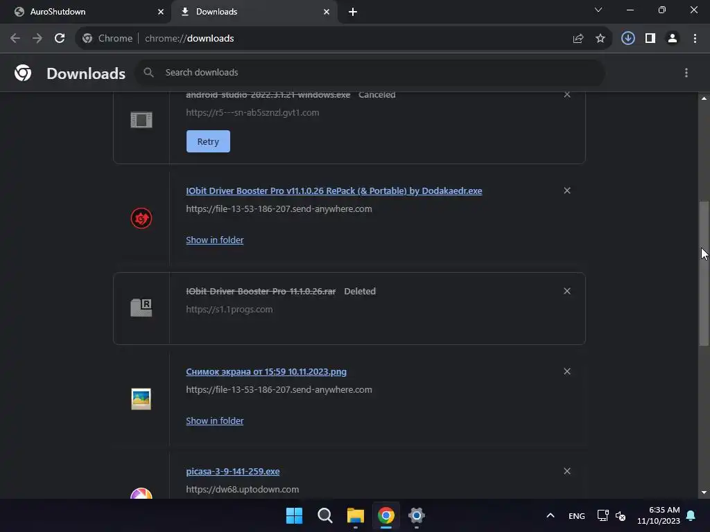The image size is (710, 532).
Task: Click the IObit Driver Booster red file icon
Action: point(141,218)
